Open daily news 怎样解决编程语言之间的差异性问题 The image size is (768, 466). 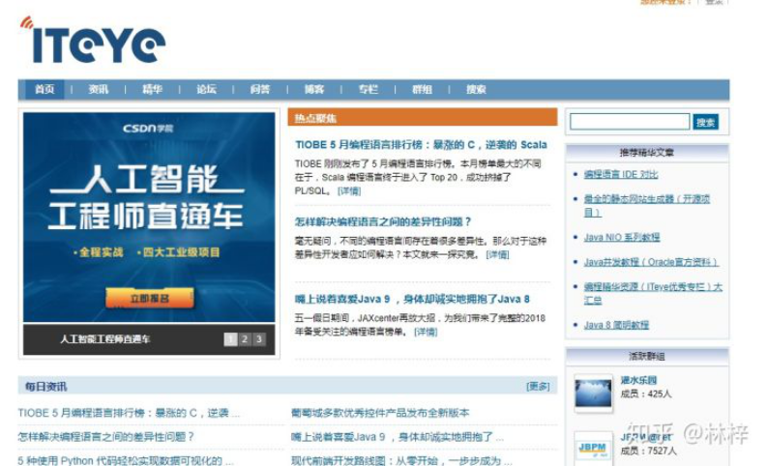coord(106,437)
